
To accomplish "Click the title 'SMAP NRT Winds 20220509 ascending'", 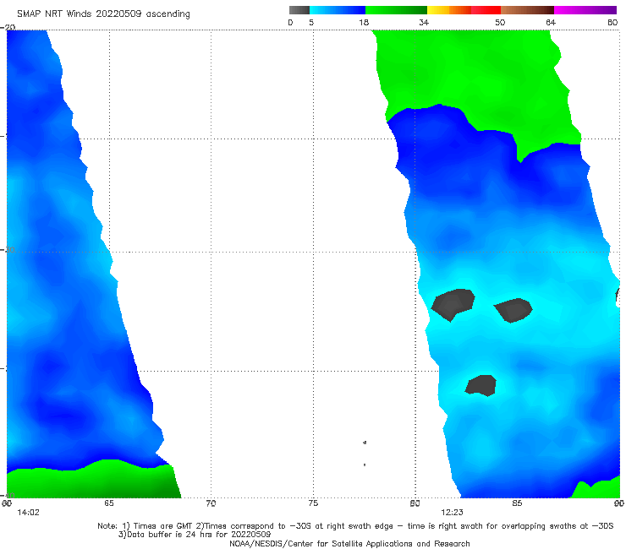I will (103, 14).
